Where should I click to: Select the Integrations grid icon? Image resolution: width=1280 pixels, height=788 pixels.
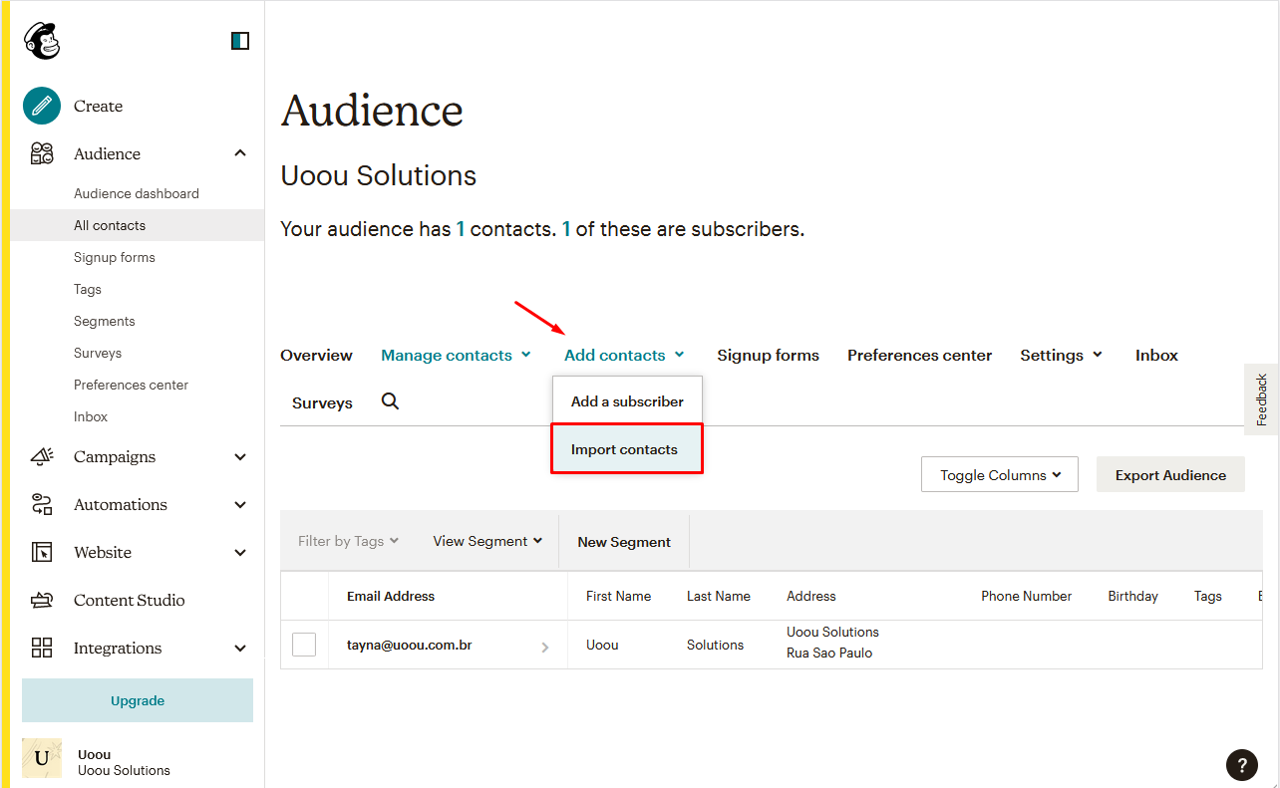point(42,648)
